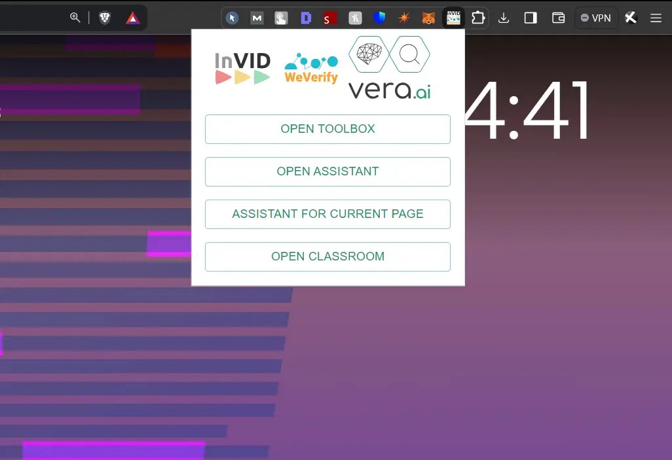The width and height of the screenshot is (672, 460).
Task: Click the WeVerify logo
Action: click(312, 68)
